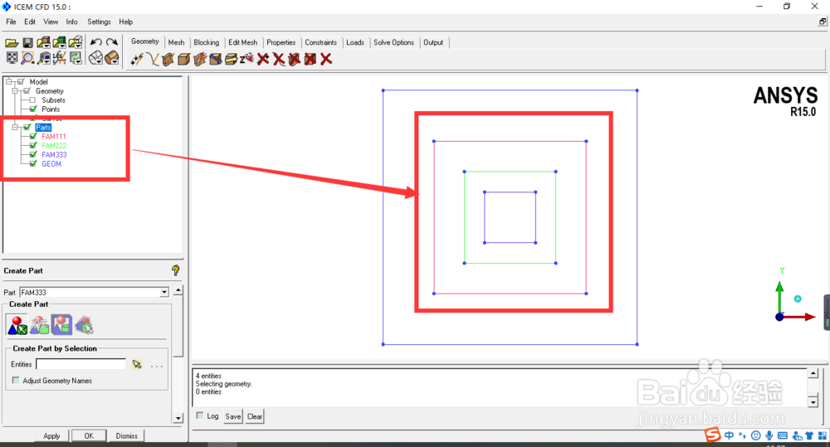830x447 pixels.
Task: Toggle FAM333 part visibility checkbox
Action: (x=33, y=154)
